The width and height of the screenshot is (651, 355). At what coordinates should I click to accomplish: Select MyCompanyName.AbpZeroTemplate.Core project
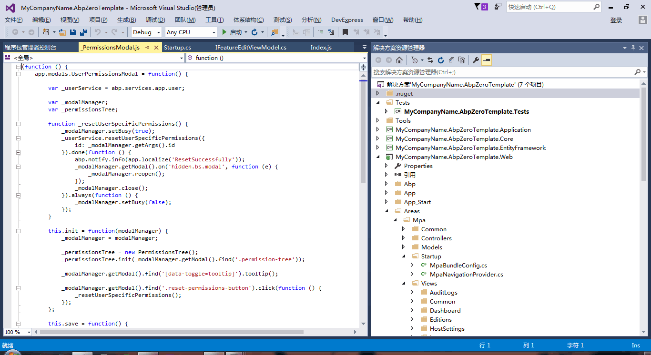tap(454, 139)
